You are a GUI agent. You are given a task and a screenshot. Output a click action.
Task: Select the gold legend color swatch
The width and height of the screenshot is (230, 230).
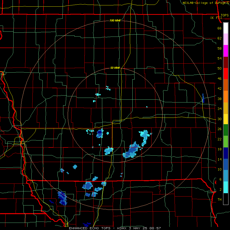coord(226,108)
